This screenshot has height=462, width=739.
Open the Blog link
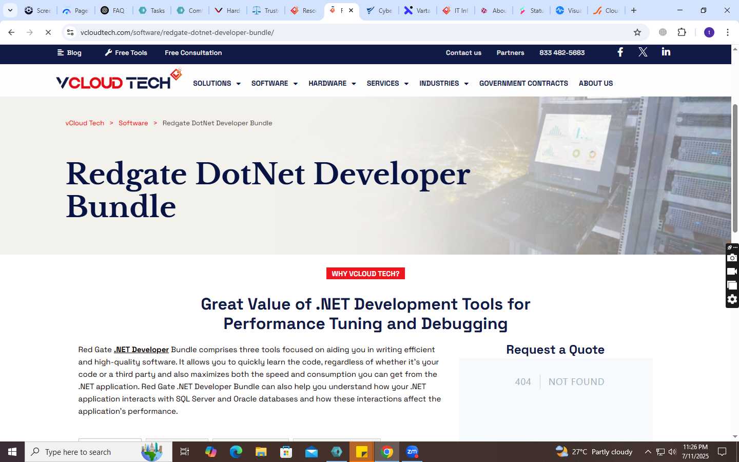point(69,52)
